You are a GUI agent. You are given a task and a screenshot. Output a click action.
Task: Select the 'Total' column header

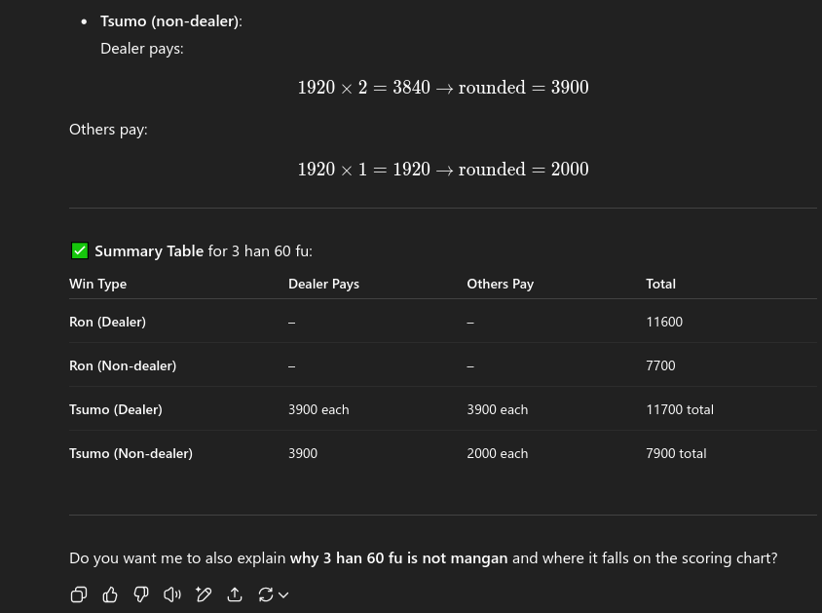point(660,284)
